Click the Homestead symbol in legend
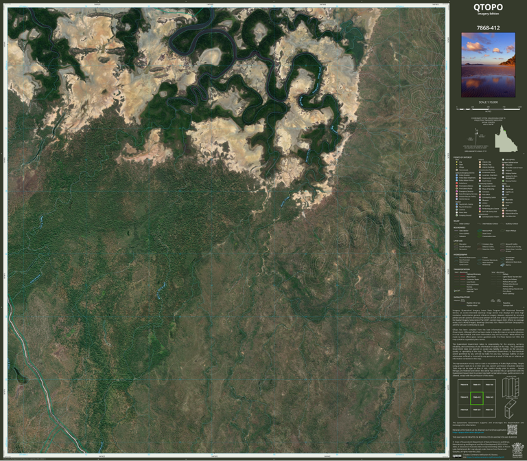 457,170
